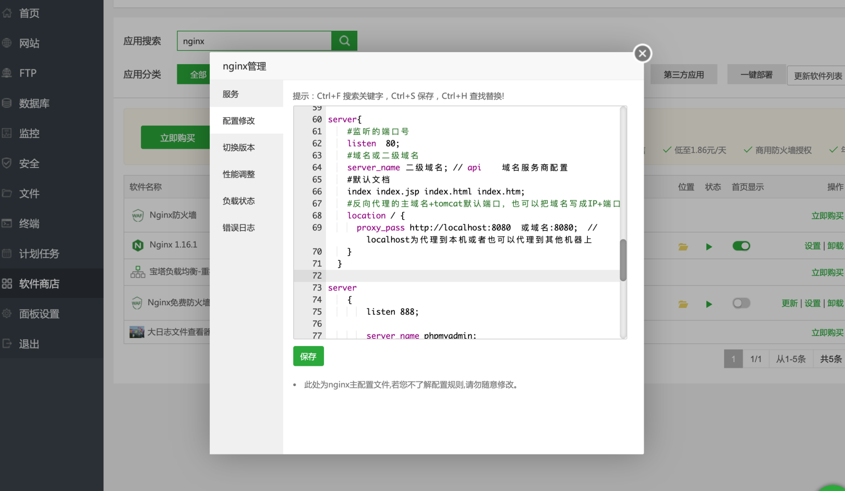This screenshot has height=491, width=845.
Task: Click the 软件商店 grid icon in sidebar
Action: pos(7,284)
